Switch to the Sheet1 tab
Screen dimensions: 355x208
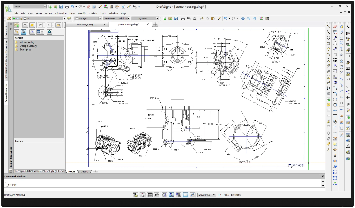tap(85, 171)
